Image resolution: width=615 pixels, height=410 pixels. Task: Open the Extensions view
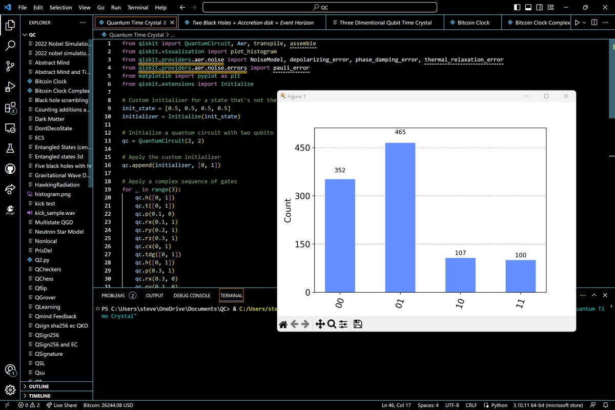pos(10,108)
